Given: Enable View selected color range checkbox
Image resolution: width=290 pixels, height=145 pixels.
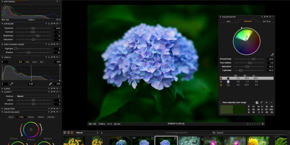Looking at the screenshot, I should click(x=221, y=103).
